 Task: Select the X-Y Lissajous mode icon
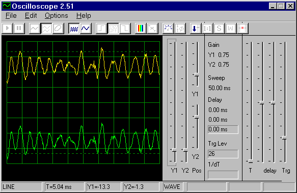pos(58,29)
